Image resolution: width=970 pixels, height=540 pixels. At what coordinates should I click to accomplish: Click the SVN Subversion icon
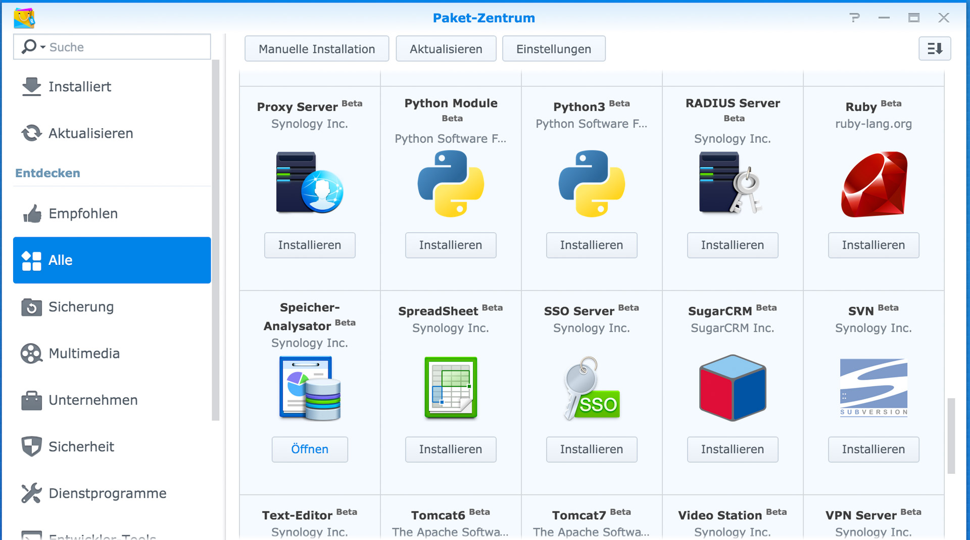tap(874, 387)
